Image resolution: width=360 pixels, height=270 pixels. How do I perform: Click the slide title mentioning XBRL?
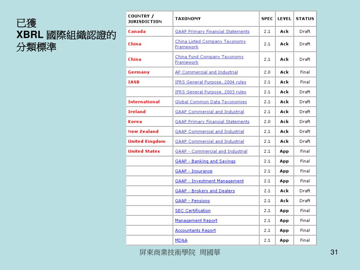tap(66, 35)
